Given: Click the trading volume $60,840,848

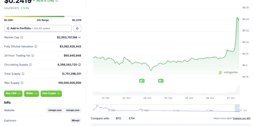Looking at the screenshot, I should 73,55.
